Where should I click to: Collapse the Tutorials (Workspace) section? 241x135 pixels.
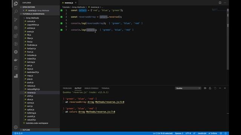click(34, 14)
